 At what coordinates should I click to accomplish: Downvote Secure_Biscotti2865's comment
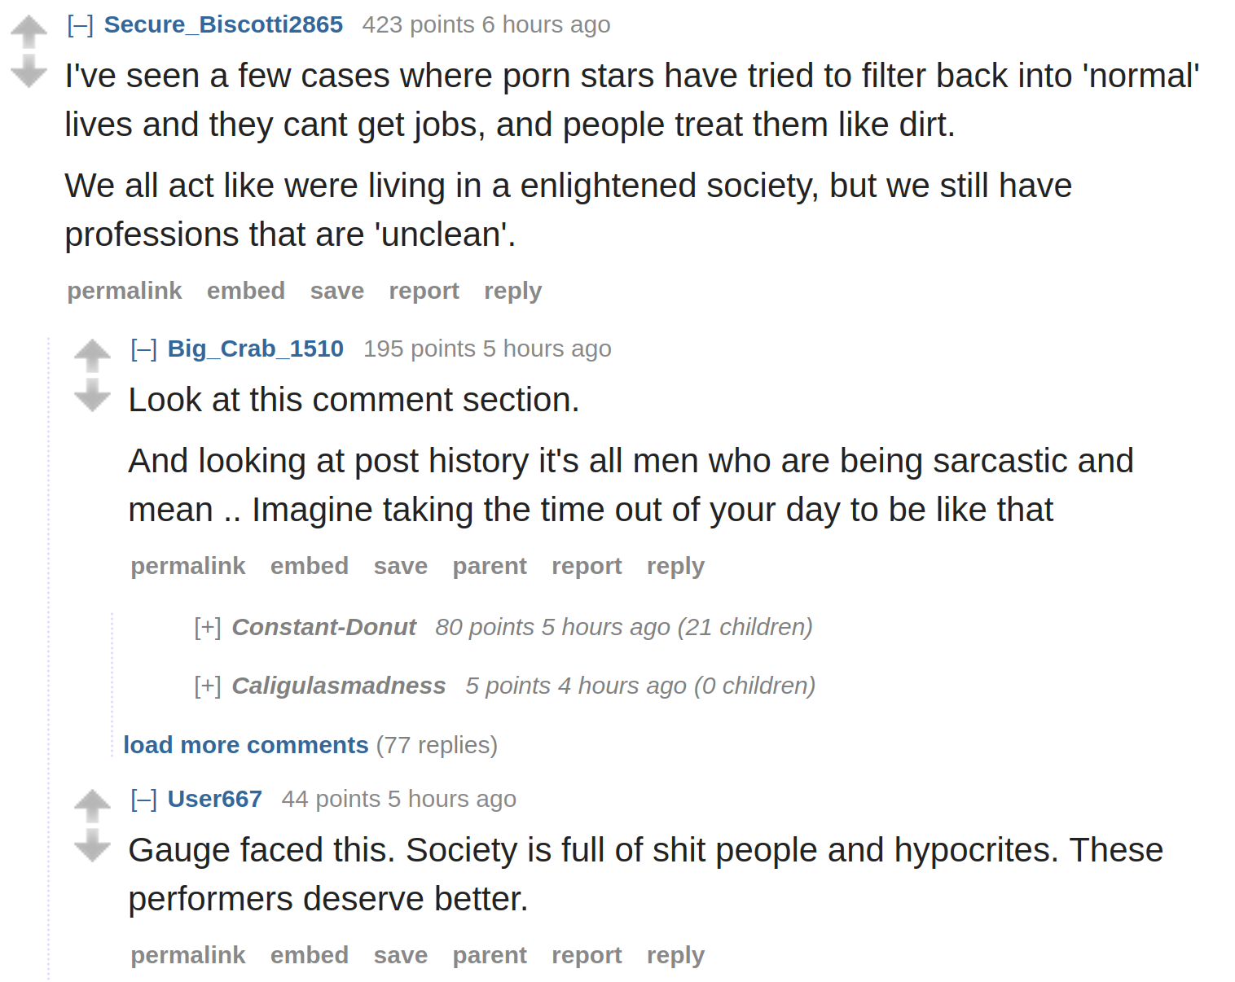tap(29, 71)
